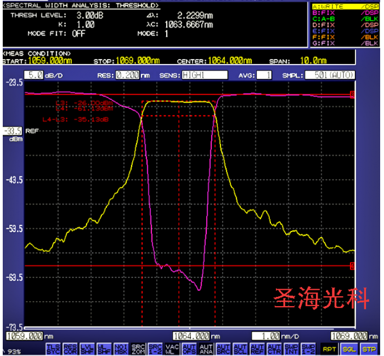Click the 1064.000 nm center wavelength field
384x356 pixels.
coord(191,336)
